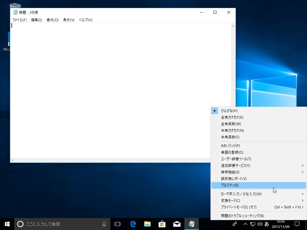Launch Microsoft Edge from the taskbar
Viewport: 307px width, 230px height.
click(x=132, y=224)
